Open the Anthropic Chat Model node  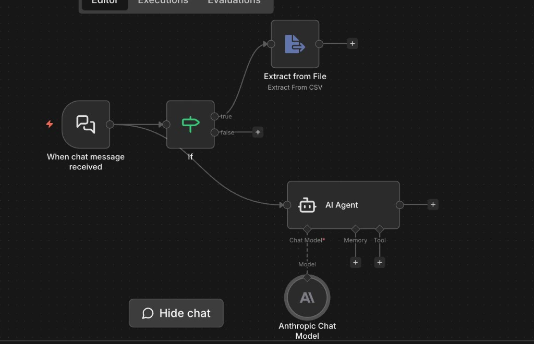[x=307, y=297]
